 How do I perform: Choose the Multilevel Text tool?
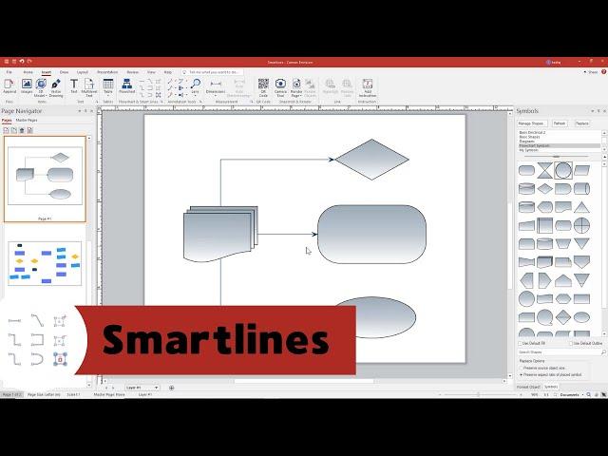89,87
